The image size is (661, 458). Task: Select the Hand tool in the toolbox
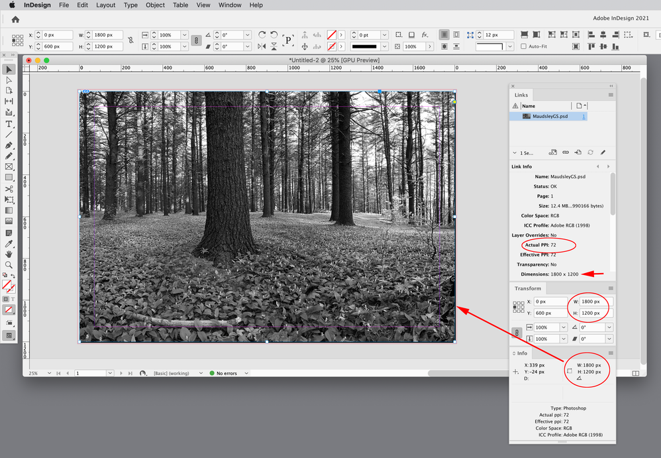[x=9, y=254]
